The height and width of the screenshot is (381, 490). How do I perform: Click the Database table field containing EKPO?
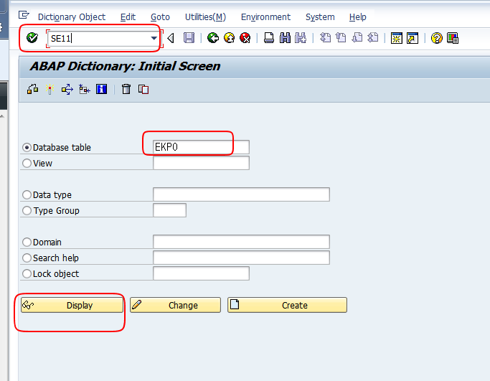coord(201,147)
